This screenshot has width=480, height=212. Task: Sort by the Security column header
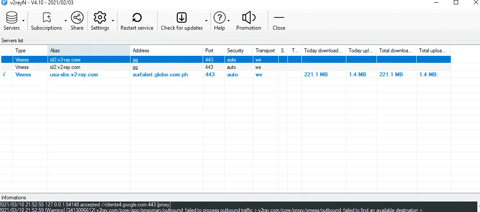(239, 51)
